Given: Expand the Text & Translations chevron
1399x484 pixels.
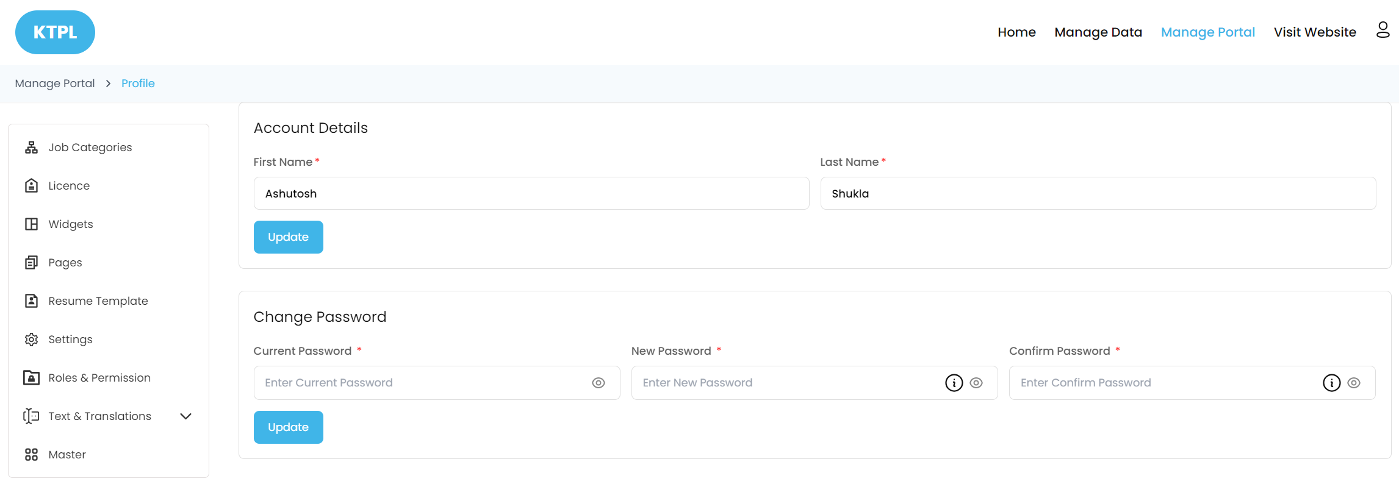Looking at the screenshot, I should pyautogui.click(x=186, y=416).
